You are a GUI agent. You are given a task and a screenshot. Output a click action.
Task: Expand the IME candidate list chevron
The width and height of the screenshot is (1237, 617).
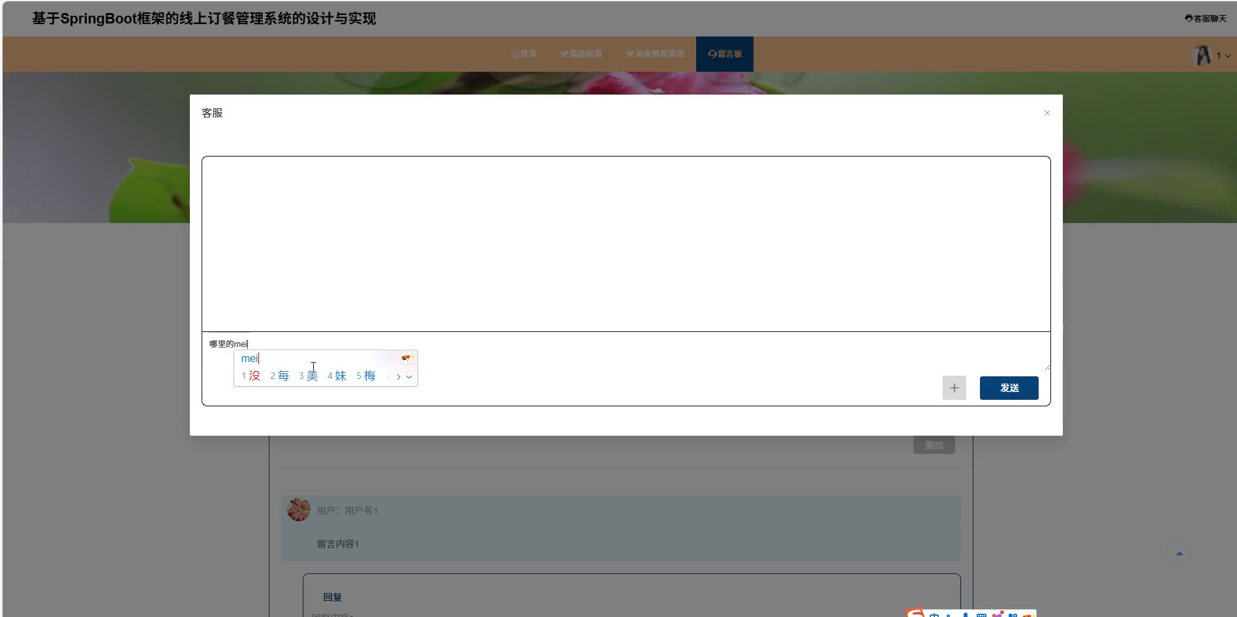coord(409,376)
